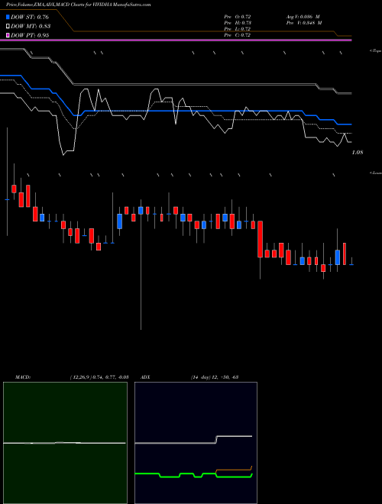The width and height of the screenshot is (382, 504).
Task: Select the 'DOW PT: 0.95' legend label
Action: (x=30, y=35)
